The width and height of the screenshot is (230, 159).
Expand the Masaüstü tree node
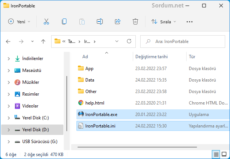click(9, 70)
